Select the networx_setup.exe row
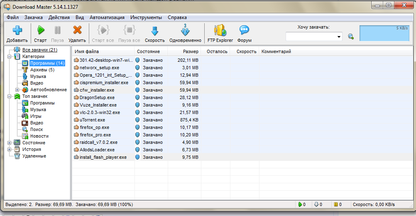Screen dimensions: 416x216 tap(242, 68)
